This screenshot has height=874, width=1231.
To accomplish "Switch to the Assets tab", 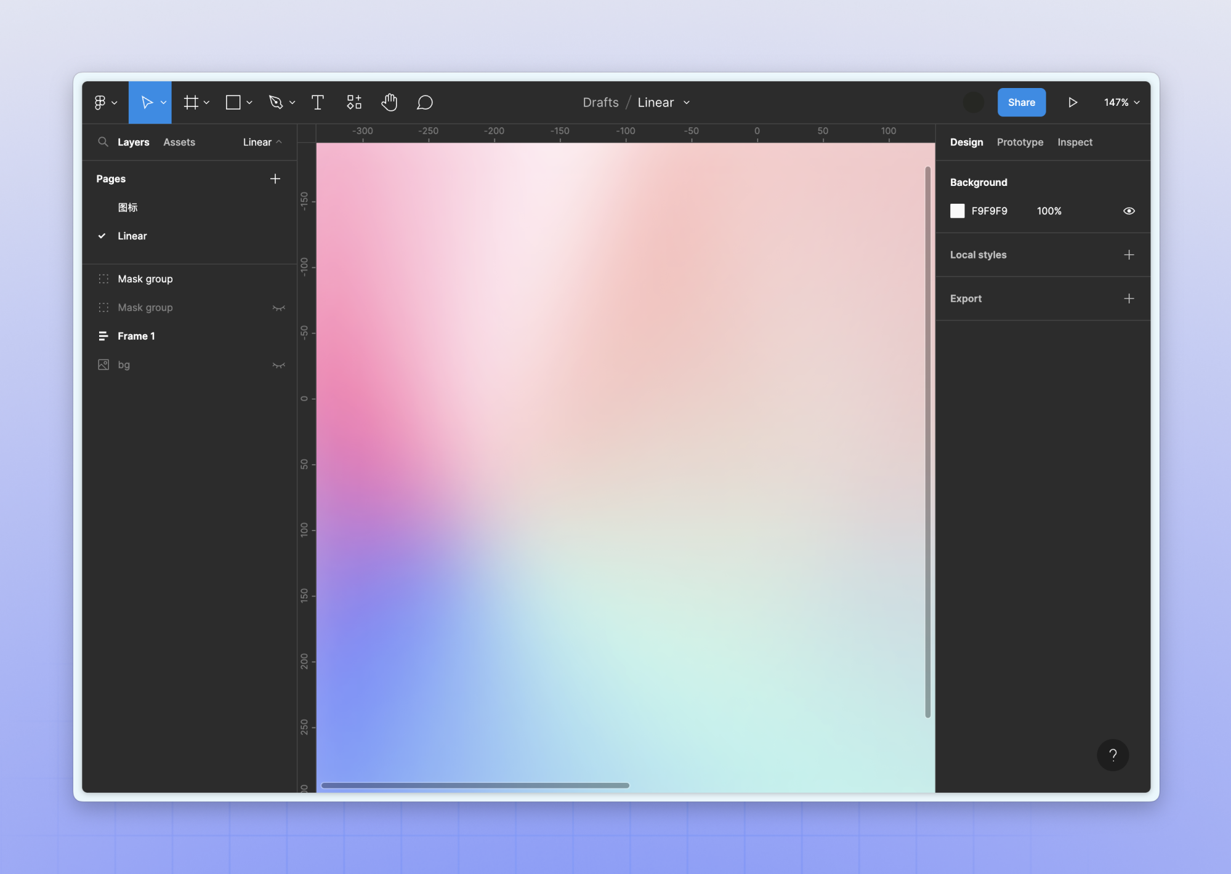I will point(179,142).
